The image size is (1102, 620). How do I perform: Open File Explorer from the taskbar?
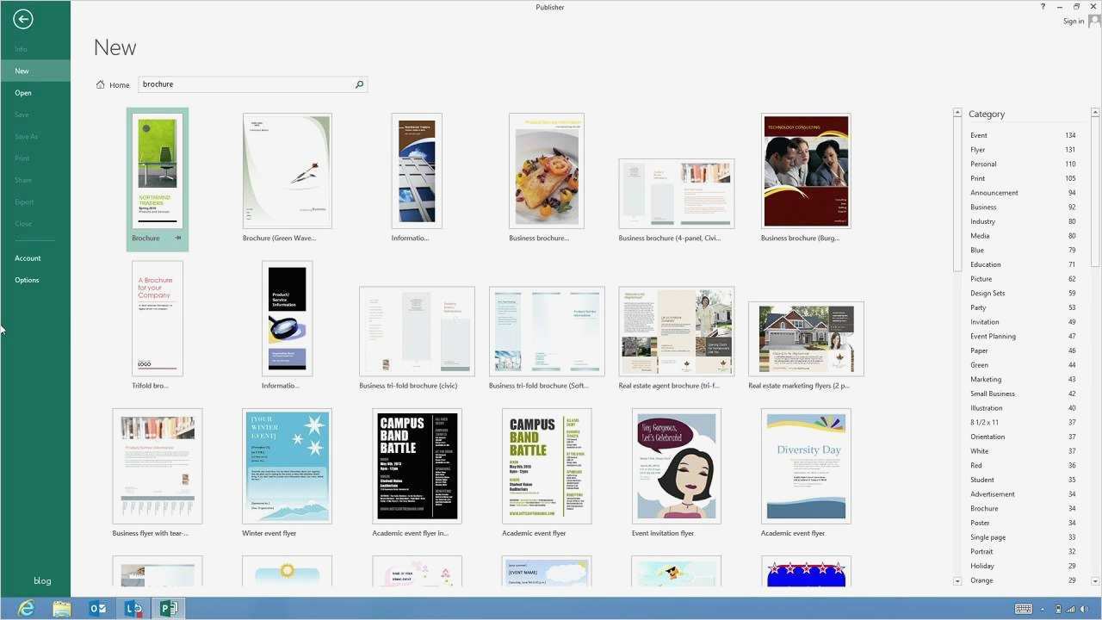pos(61,608)
